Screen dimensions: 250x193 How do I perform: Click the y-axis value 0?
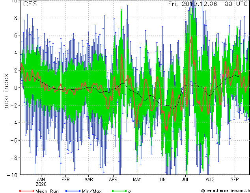16,88
